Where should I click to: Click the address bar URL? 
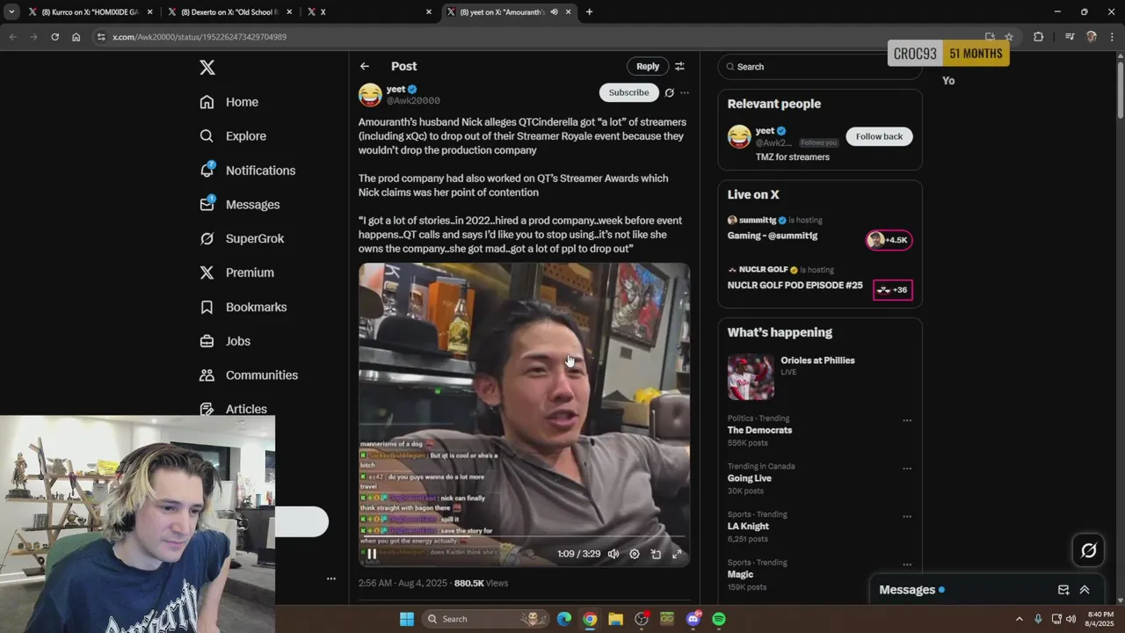[x=200, y=37]
